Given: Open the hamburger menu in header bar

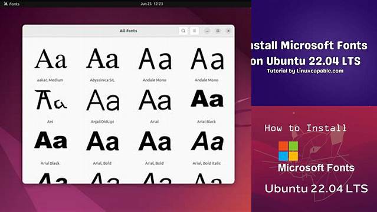Looking at the screenshot, I should pos(195,31).
